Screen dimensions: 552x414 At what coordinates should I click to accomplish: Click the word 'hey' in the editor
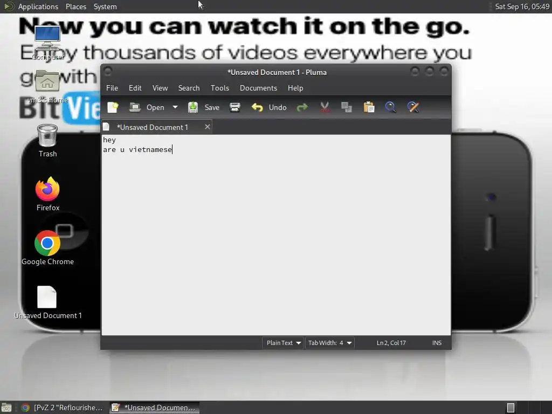[x=109, y=140]
